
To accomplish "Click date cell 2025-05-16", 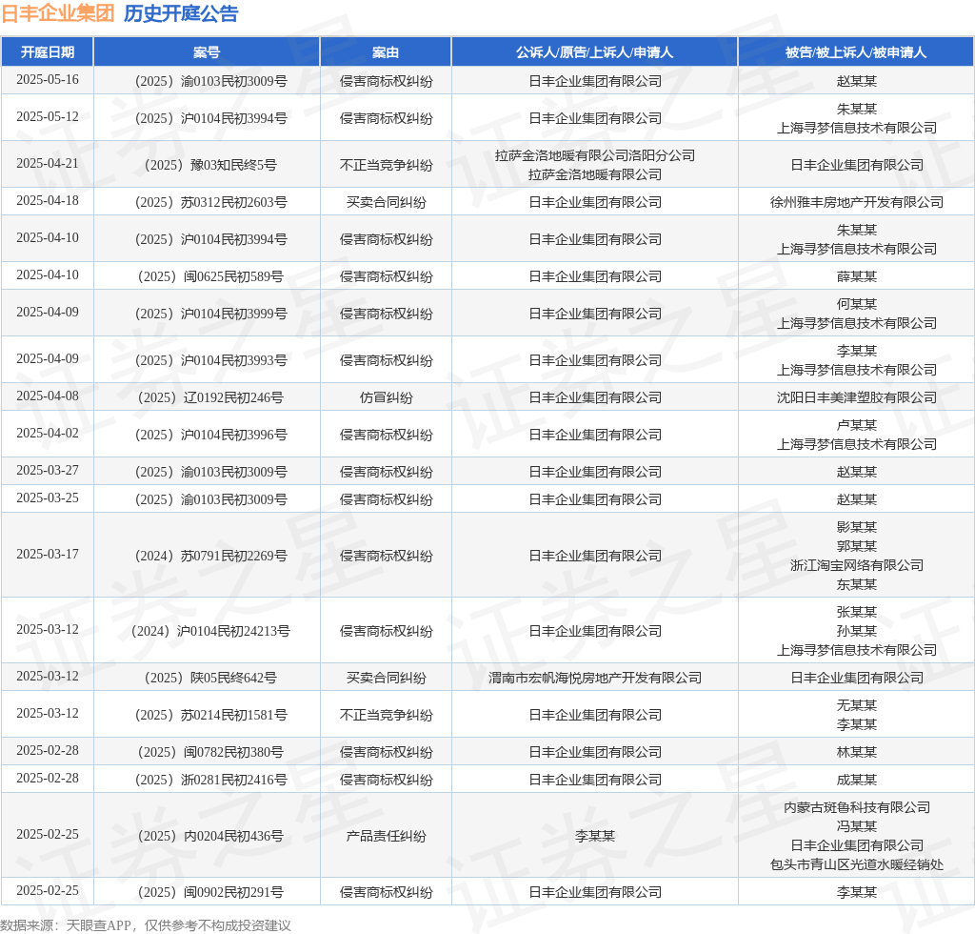I will tap(48, 80).
